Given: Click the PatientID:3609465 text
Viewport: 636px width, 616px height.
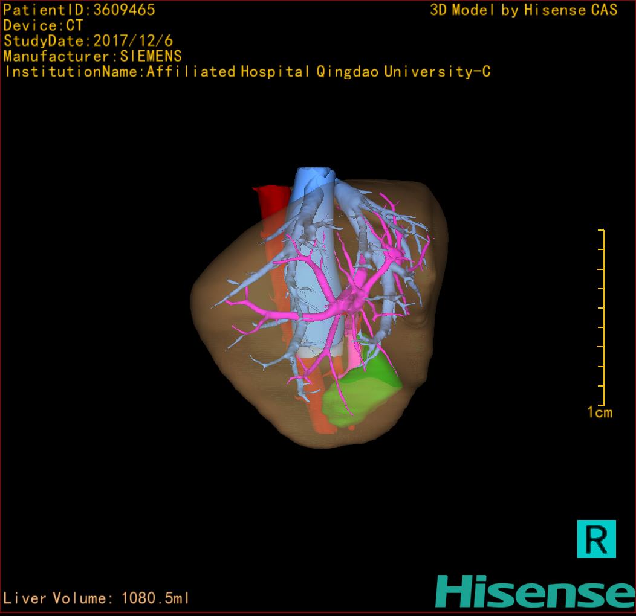Looking at the screenshot, I should pos(79,10).
